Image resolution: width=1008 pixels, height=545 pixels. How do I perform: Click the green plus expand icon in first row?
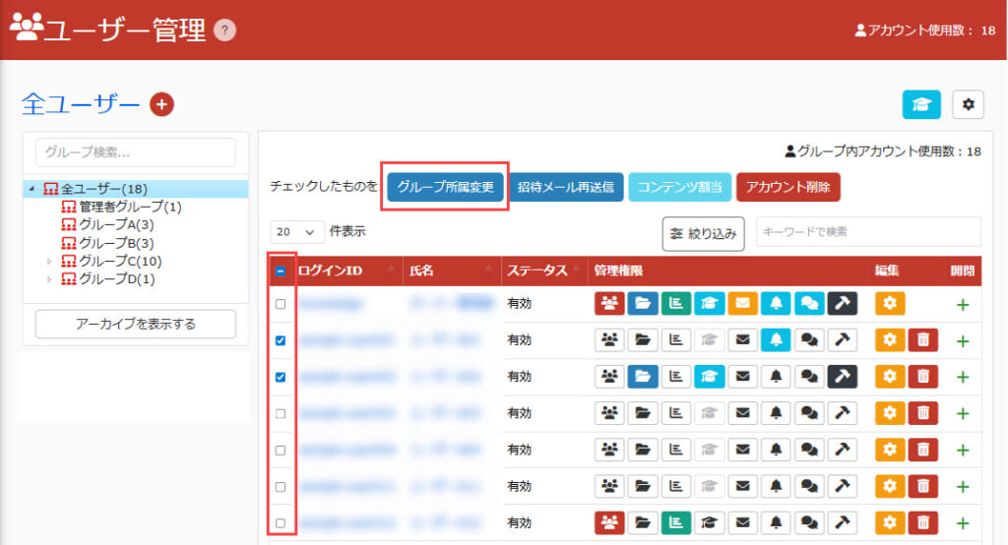[x=962, y=305]
